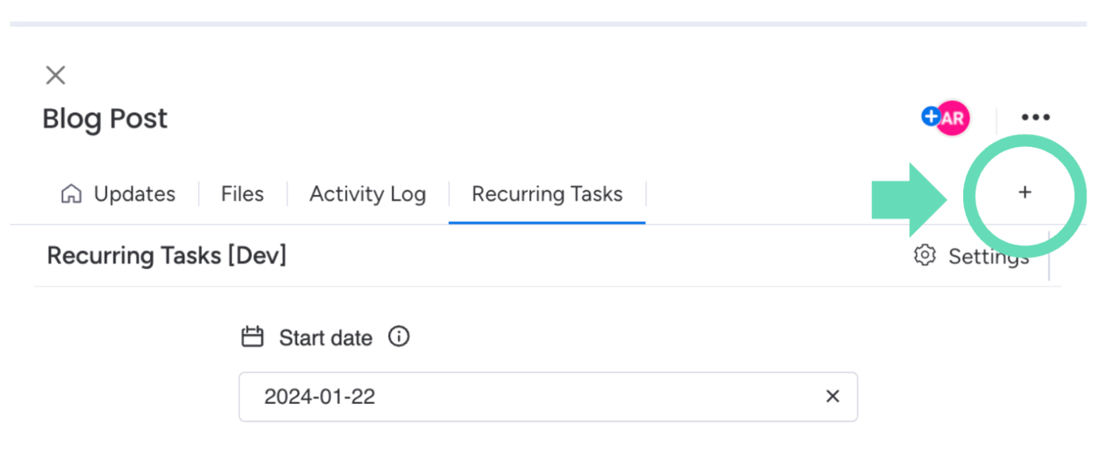Show the Start date info tooltip icon

point(399,337)
